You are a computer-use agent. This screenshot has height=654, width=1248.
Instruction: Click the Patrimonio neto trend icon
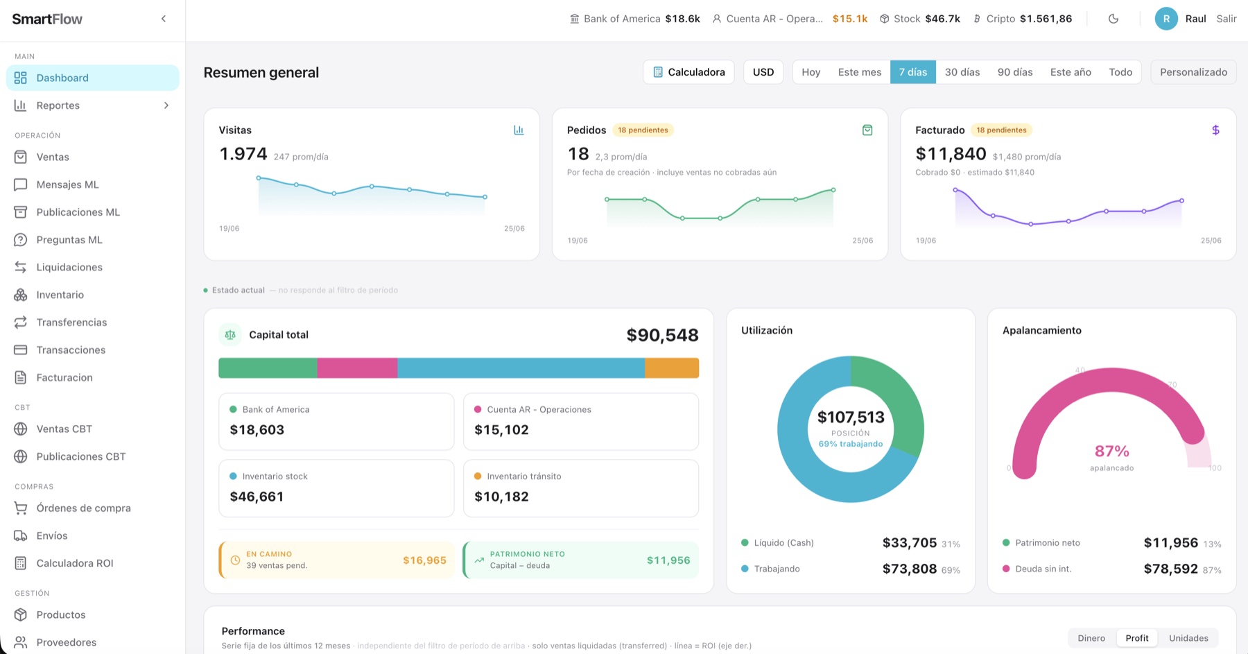coord(479,560)
